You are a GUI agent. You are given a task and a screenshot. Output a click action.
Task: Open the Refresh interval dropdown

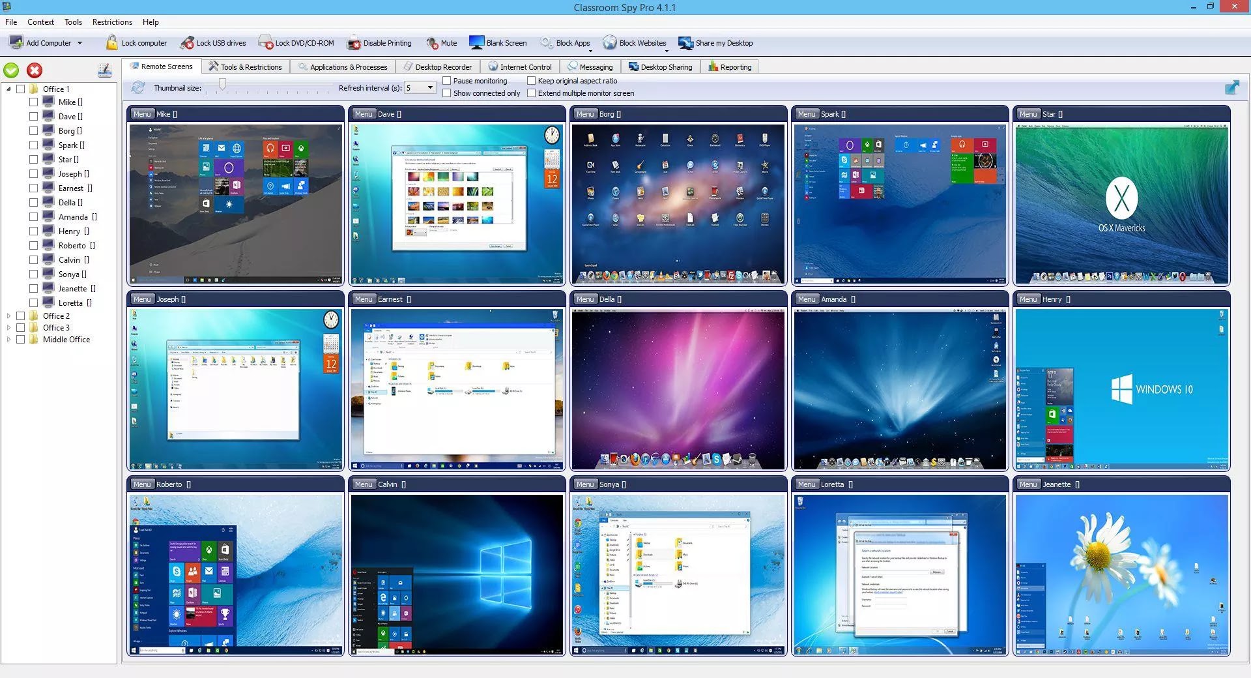coord(429,87)
